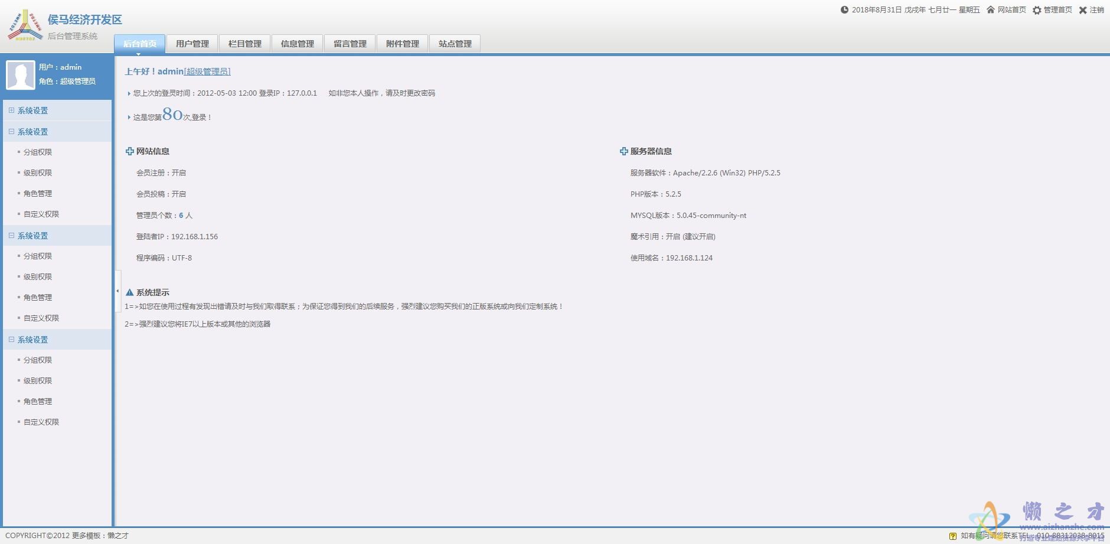The image size is (1110, 544).
Task: Open the 栏目管理 tab
Action: point(245,44)
